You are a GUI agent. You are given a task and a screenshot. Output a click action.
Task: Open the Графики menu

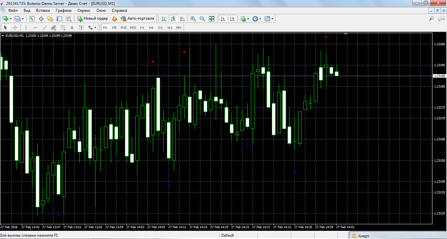point(64,10)
